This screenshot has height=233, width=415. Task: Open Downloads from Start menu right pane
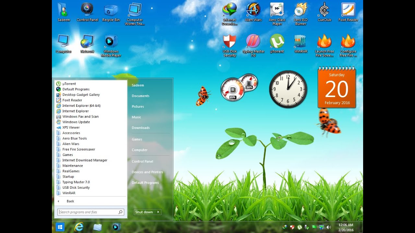tap(141, 128)
